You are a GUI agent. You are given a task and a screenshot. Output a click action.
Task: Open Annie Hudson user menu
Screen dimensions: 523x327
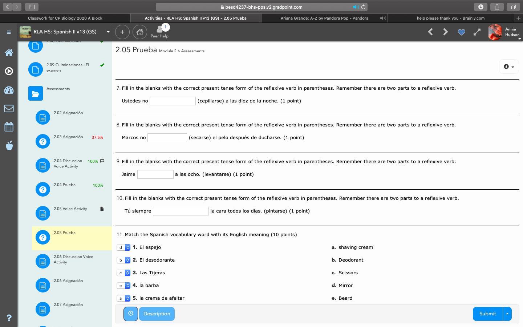point(512,32)
